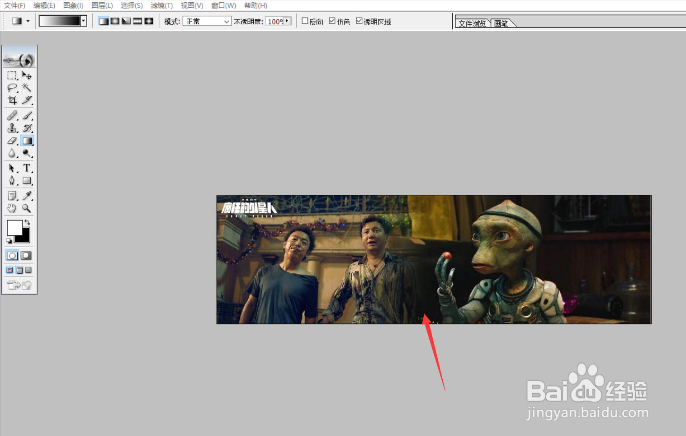Open the 窗口(W) menu
The image size is (686, 436).
pos(224,5)
